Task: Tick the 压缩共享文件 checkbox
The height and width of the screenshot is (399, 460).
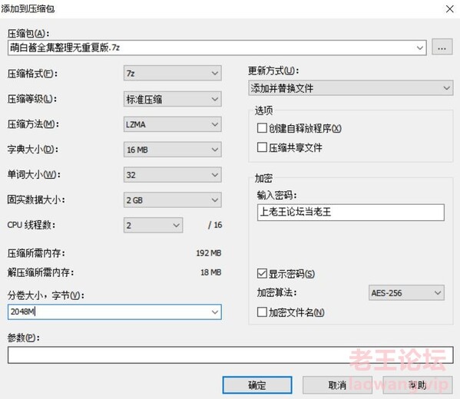Action: point(262,147)
